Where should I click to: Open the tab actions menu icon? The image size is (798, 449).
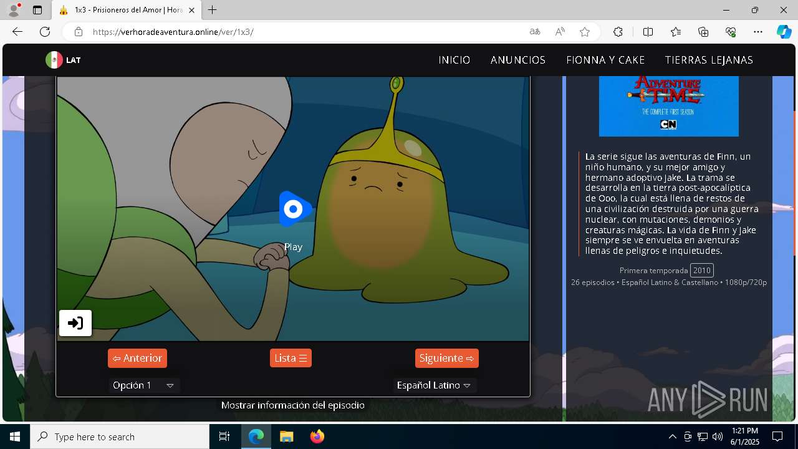click(37, 10)
